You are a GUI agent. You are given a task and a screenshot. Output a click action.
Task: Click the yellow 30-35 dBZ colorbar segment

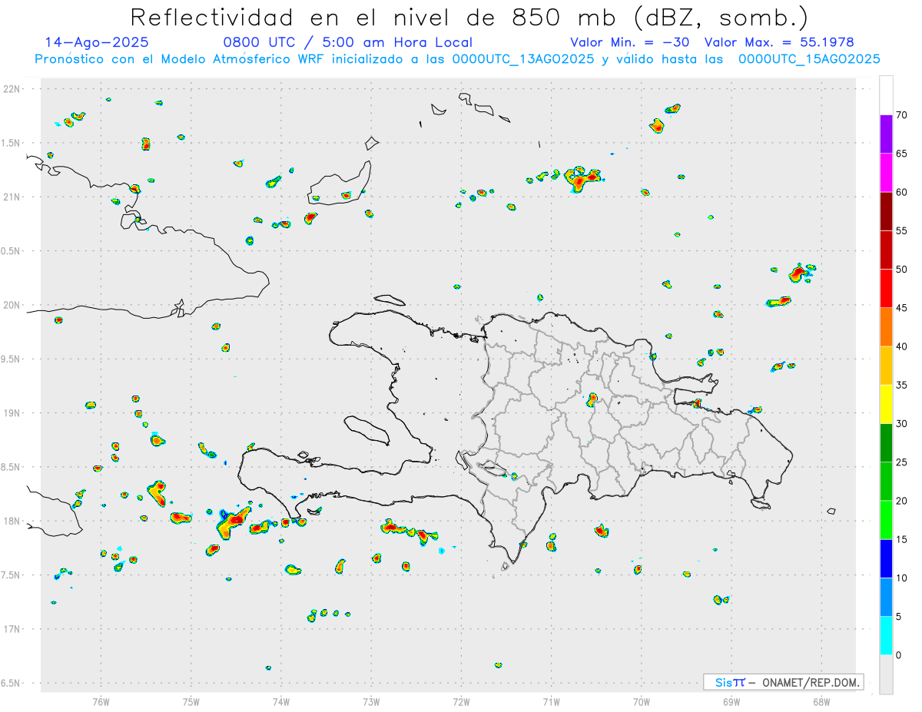click(886, 404)
